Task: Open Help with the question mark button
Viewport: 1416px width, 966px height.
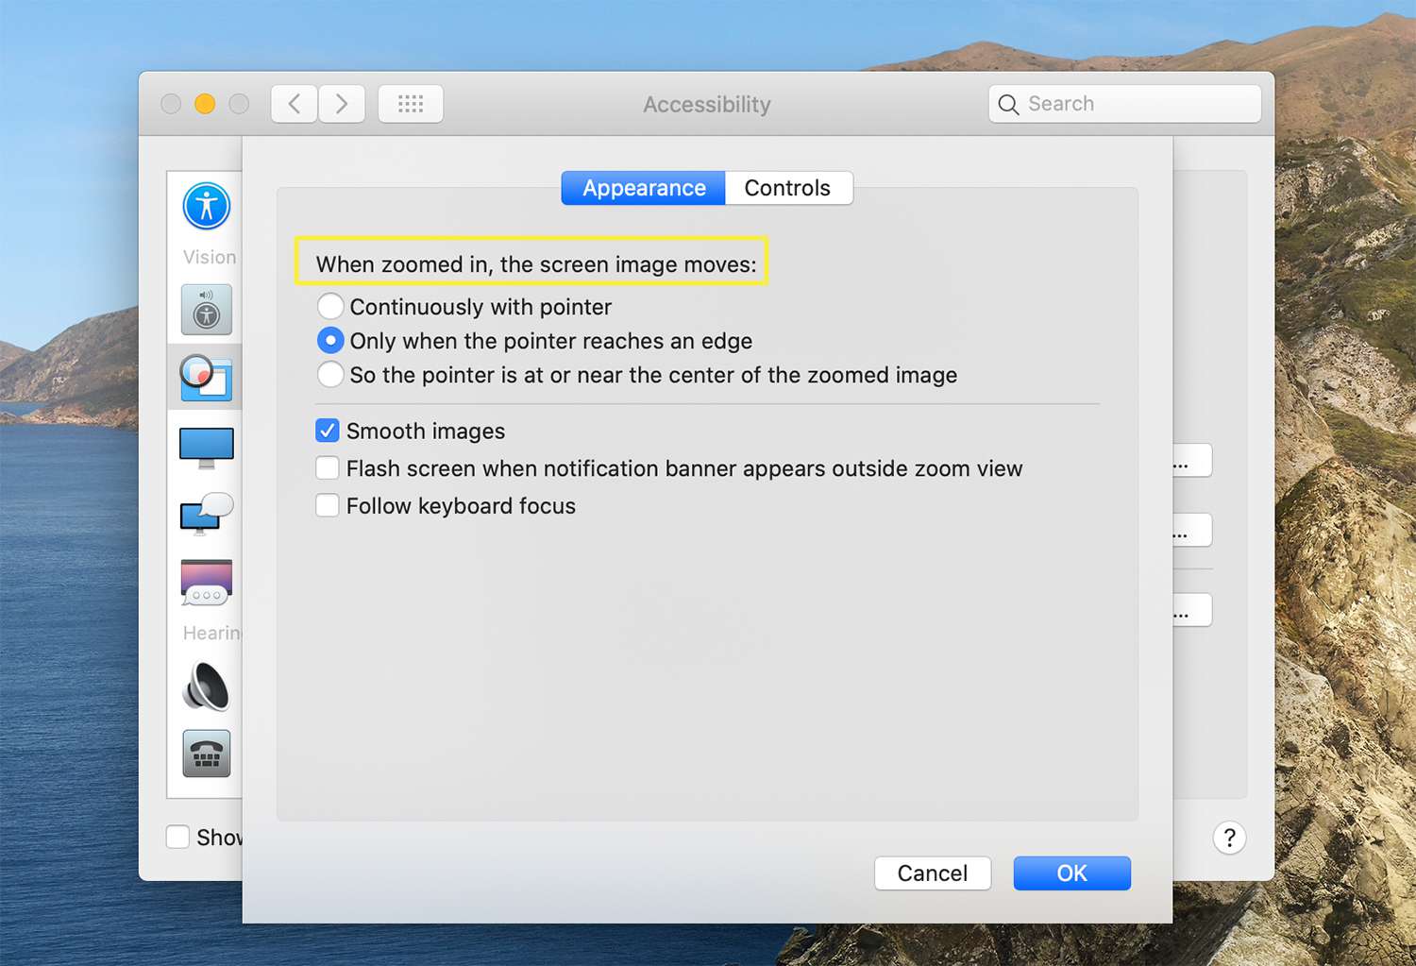Action: tap(1229, 838)
